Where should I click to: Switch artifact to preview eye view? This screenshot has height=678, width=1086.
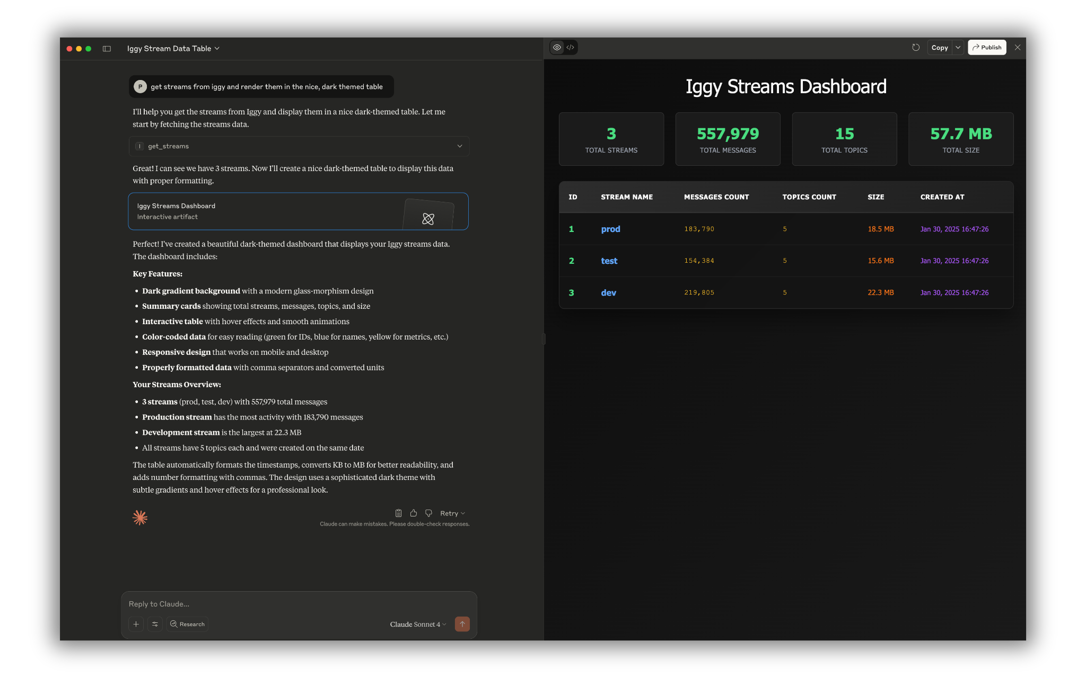click(557, 48)
